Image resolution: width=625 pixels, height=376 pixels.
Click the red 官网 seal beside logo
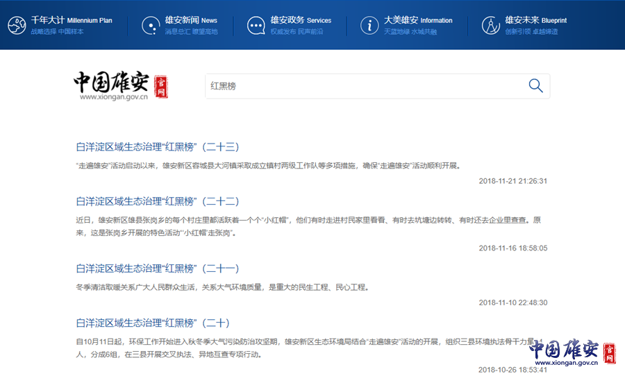click(160, 87)
